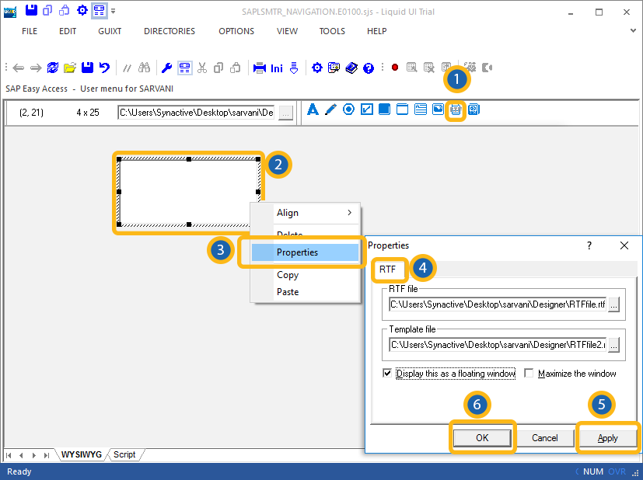
Task: Collapse the ribbon using the chevron
Action: coord(633,31)
